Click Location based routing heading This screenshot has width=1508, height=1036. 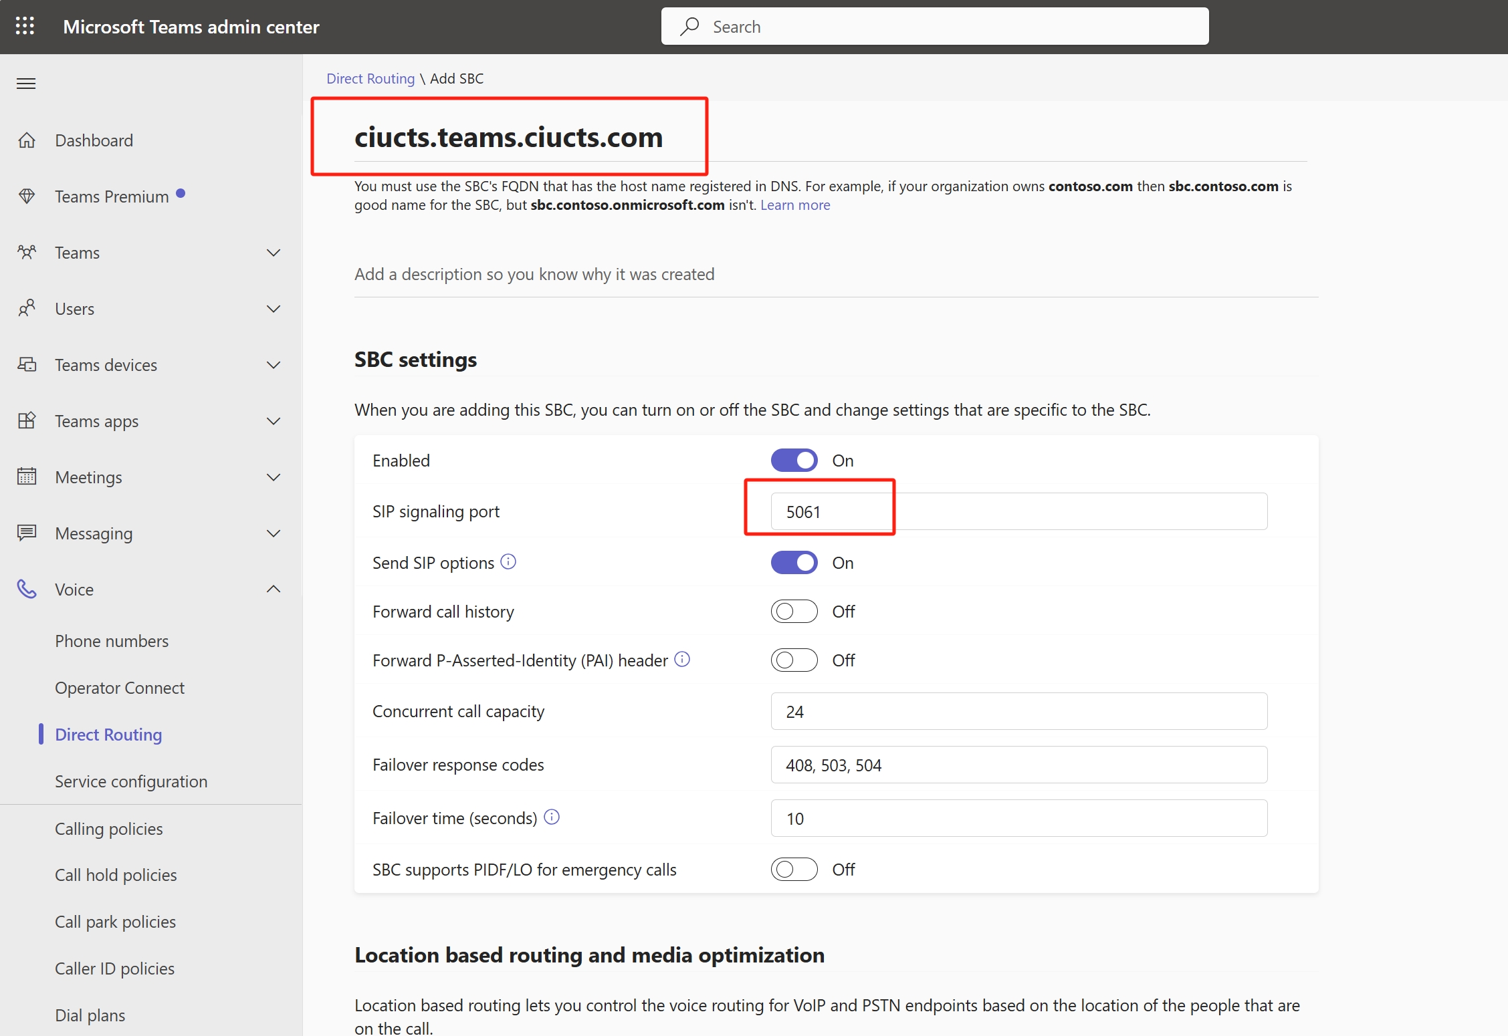coord(589,955)
